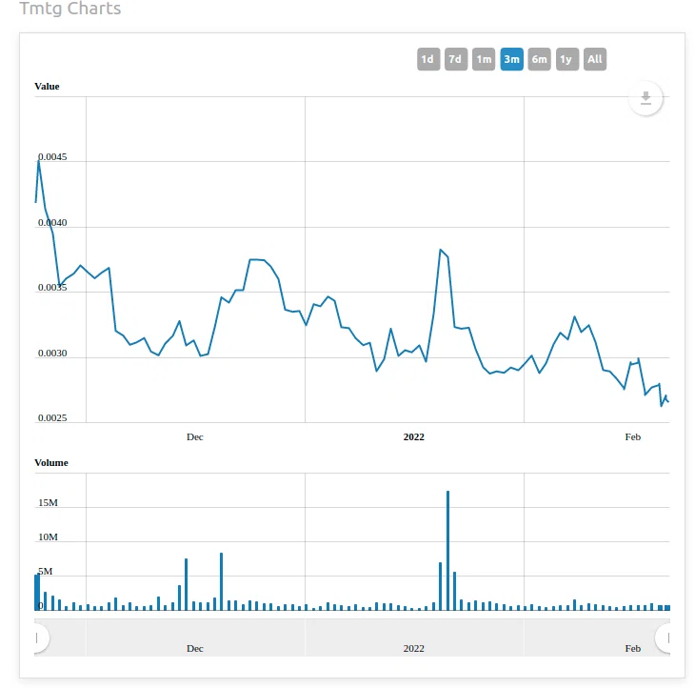Click the 'Volume' axis title

point(51,463)
